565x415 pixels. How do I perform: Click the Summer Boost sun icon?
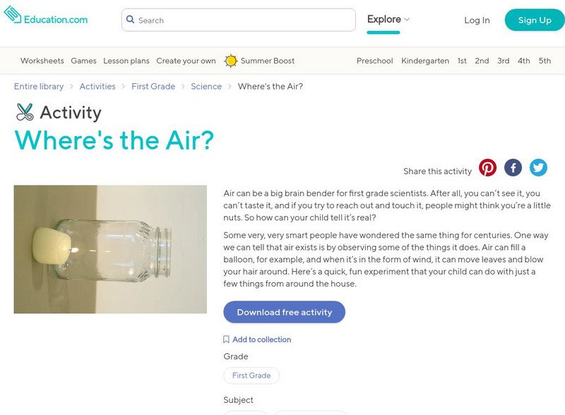click(231, 61)
